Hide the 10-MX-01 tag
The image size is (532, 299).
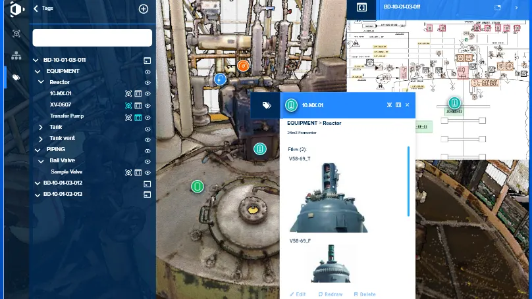(x=147, y=94)
